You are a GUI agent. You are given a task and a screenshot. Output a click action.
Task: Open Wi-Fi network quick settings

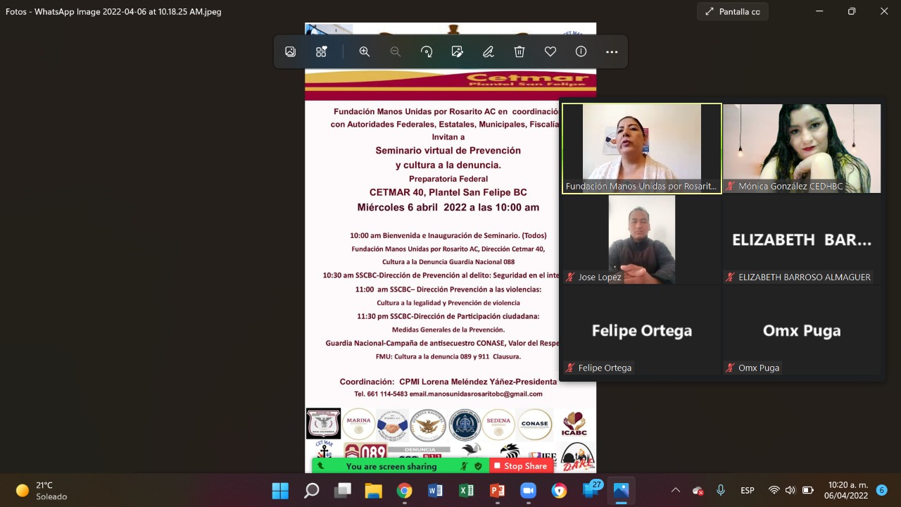(x=774, y=490)
